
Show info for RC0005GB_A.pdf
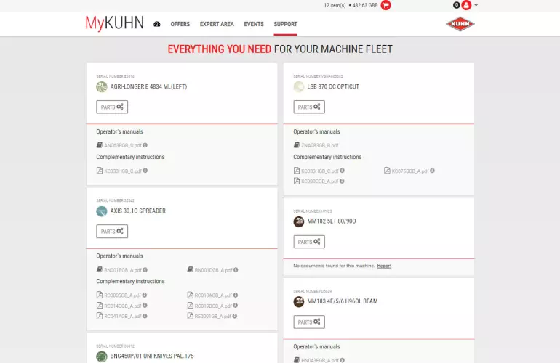tap(144, 295)
